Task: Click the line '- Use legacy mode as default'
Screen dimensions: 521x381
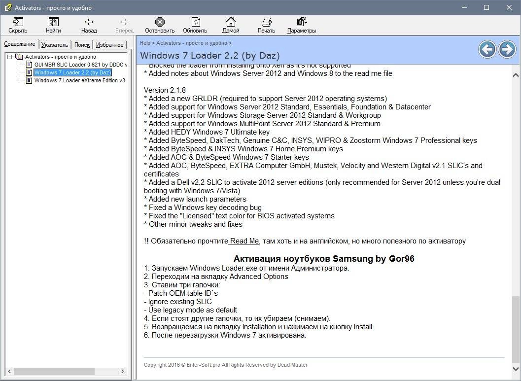Action: pyautogui.click(x=190, y=310)
